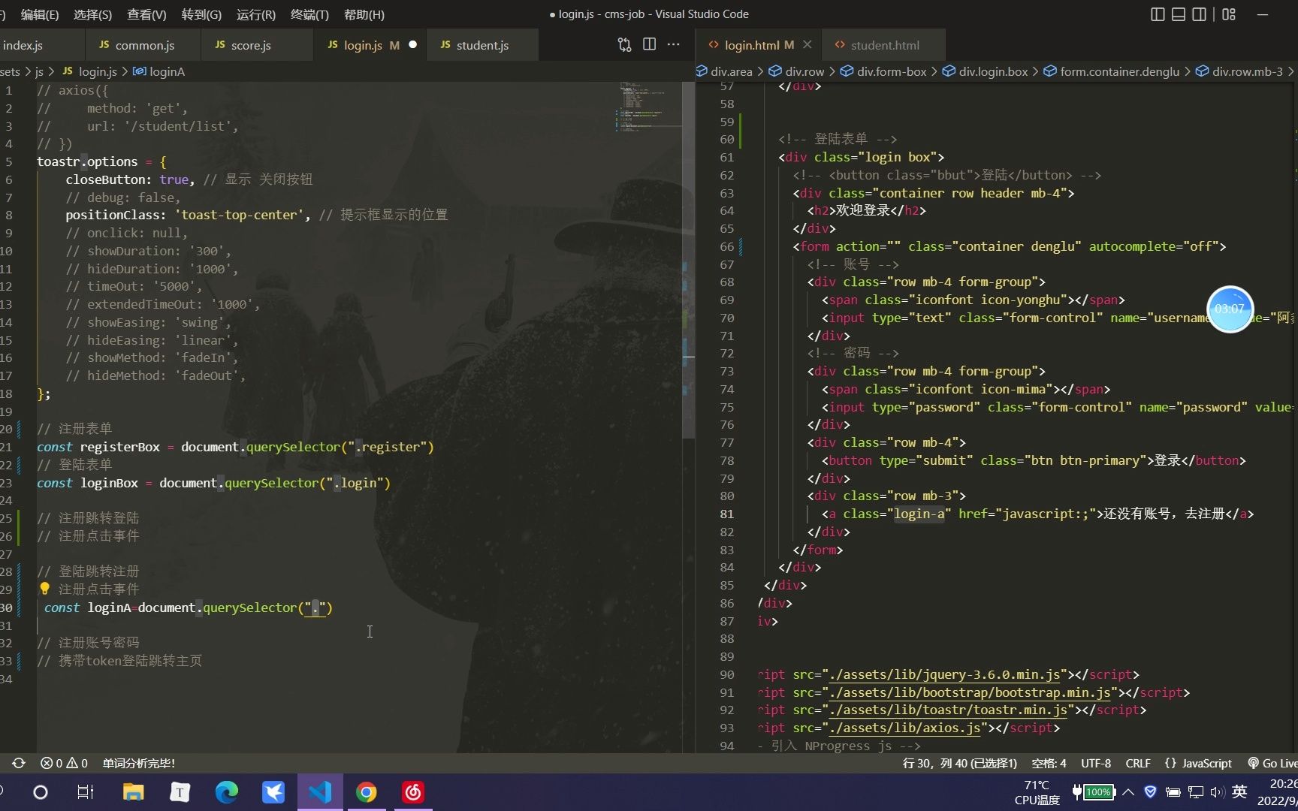Open Typora app from taskbar
1298x811 pixels.
[180, 792]
